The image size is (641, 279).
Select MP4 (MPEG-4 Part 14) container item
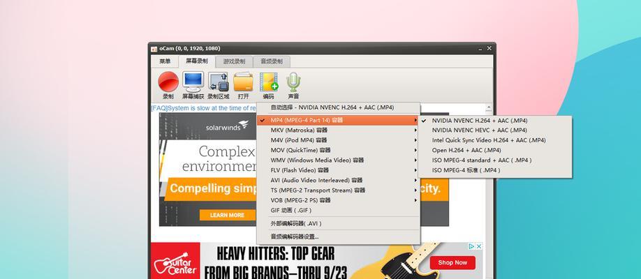pos(338,120)
